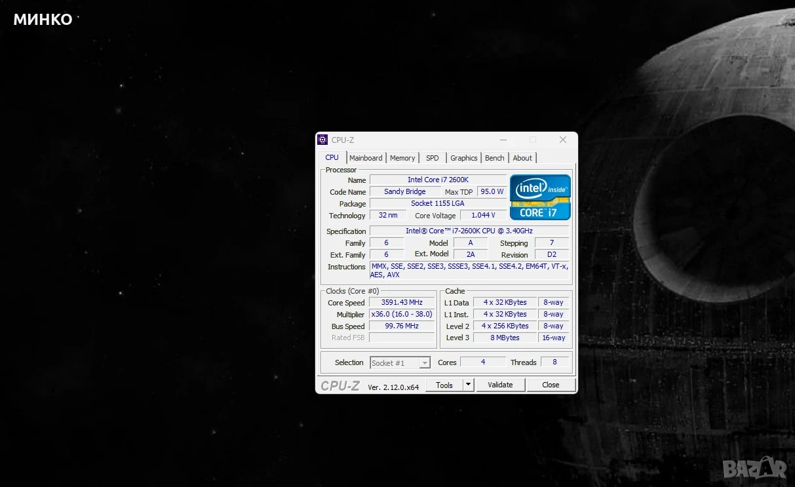The height and width of the screenshot is (487, 795).
Task: Click the CPU-Z logo text at bottom left
Action: [x=340, y=385]
